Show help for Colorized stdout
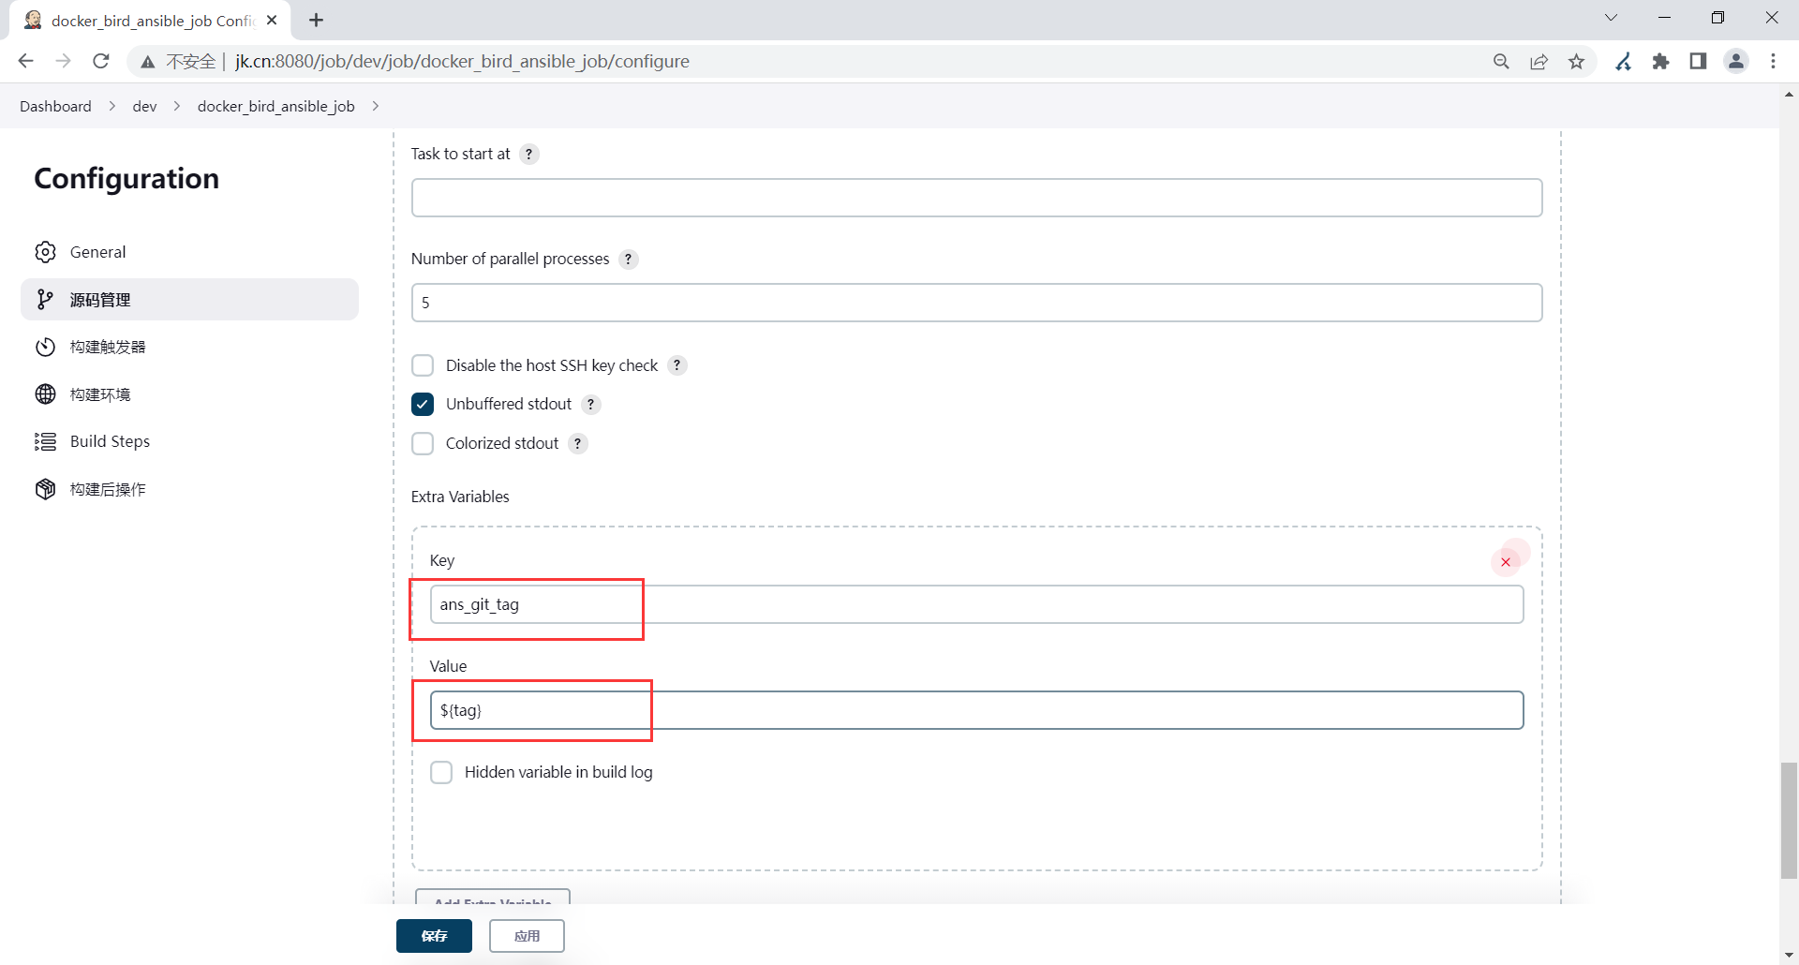1799x965 pixels. (x=578, y=444)
